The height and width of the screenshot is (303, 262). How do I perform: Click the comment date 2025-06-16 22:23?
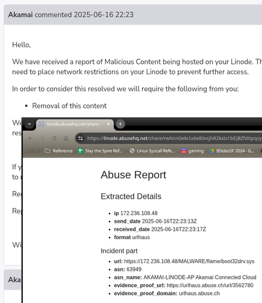point(103,15)
